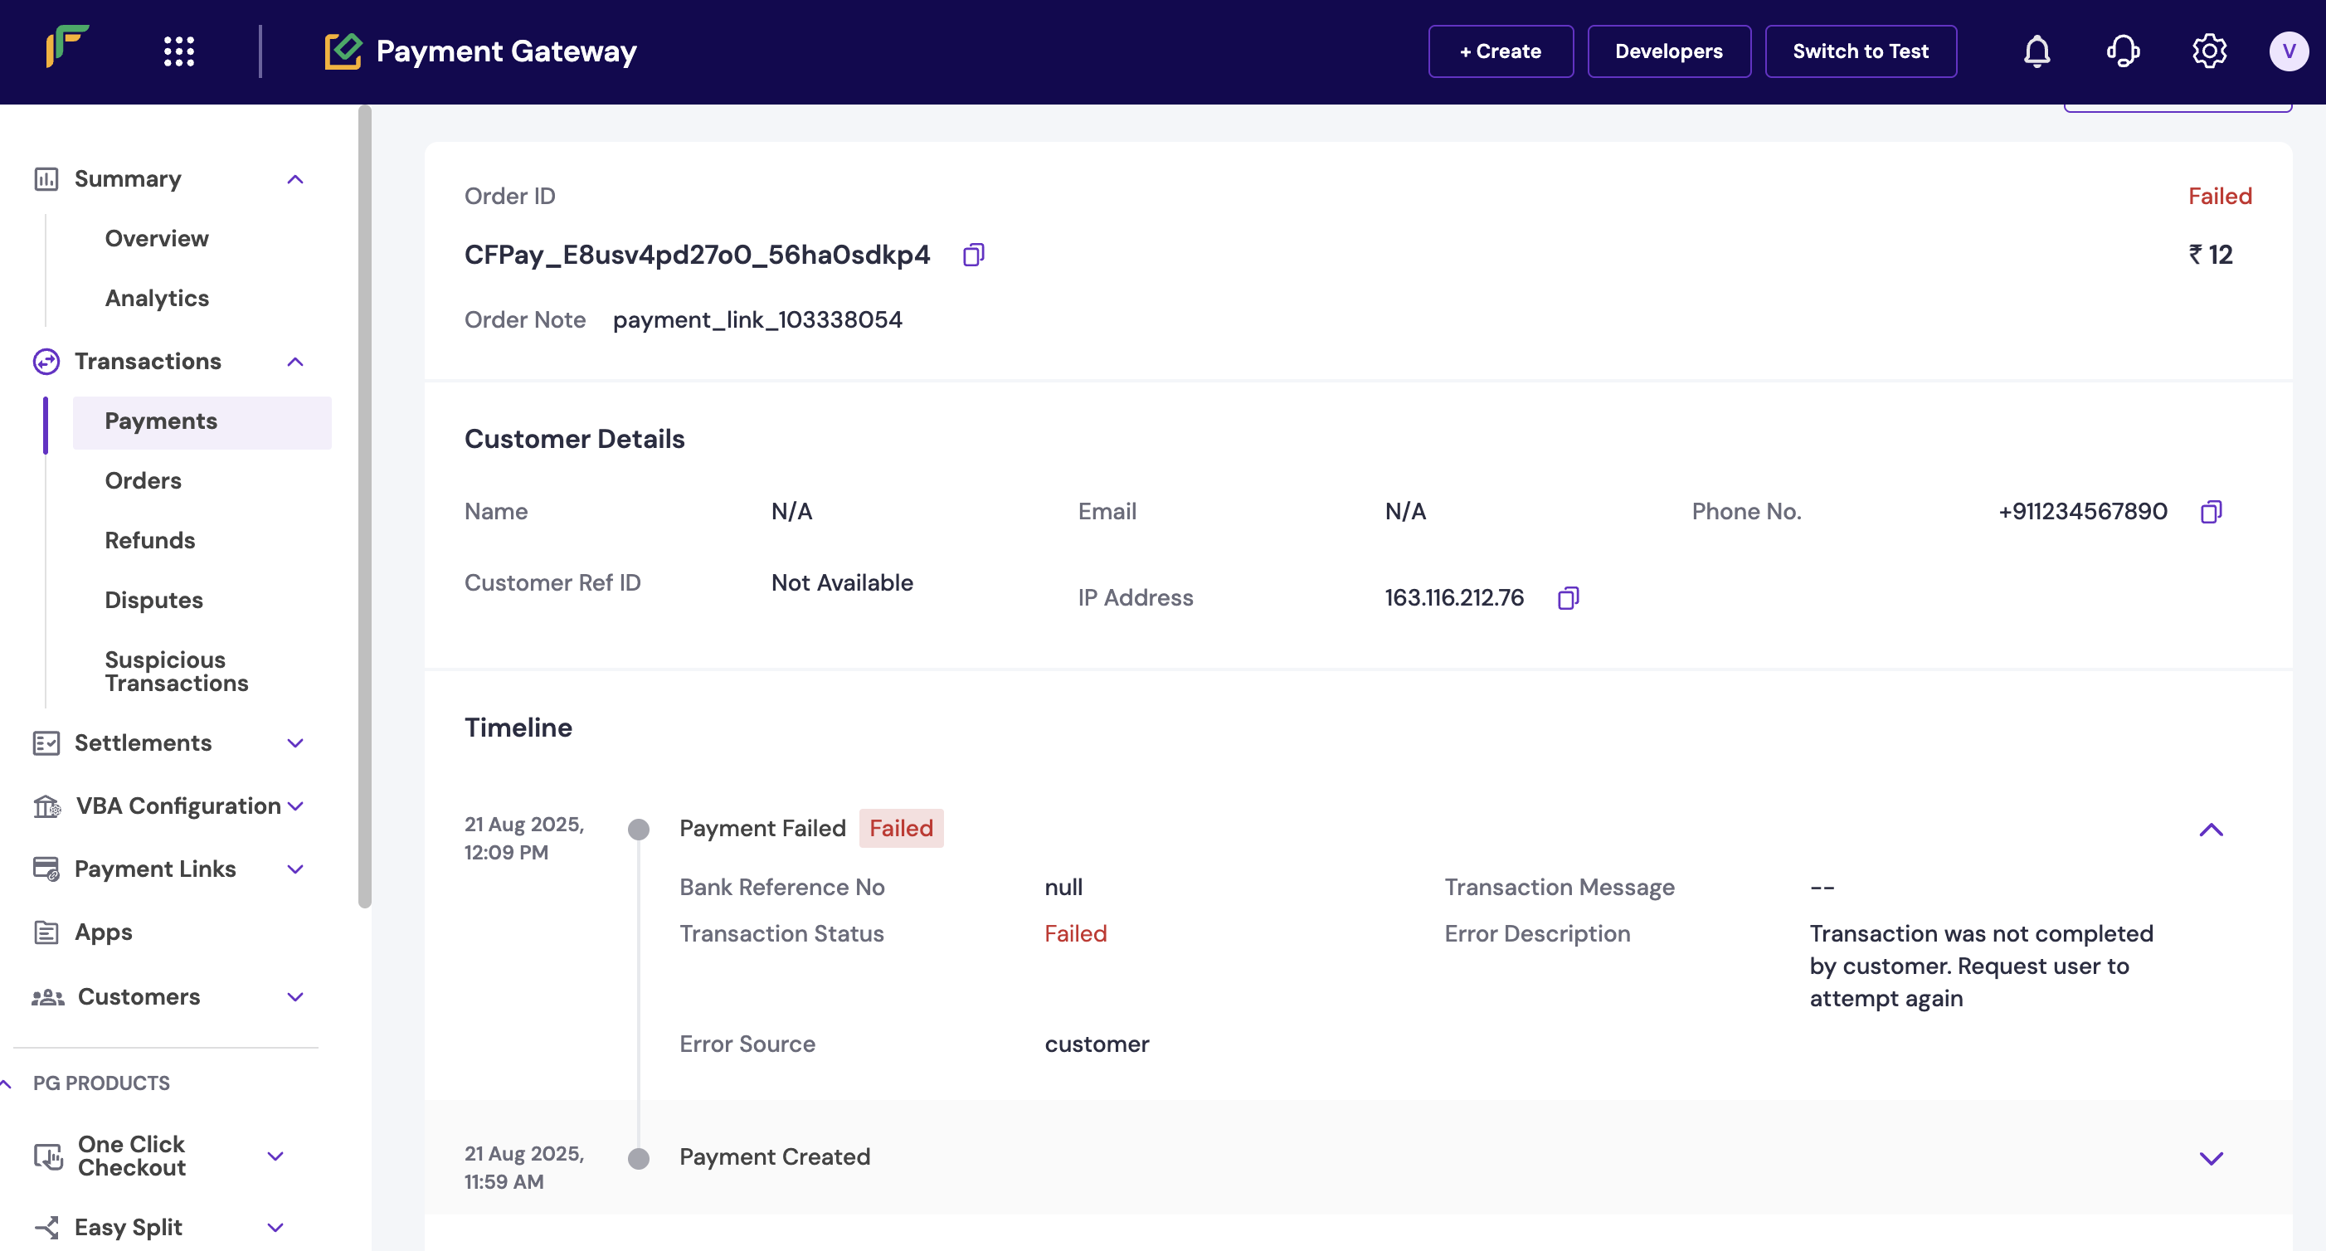
Task: Open the support headset icon
Action: (x=2122, y=51)
